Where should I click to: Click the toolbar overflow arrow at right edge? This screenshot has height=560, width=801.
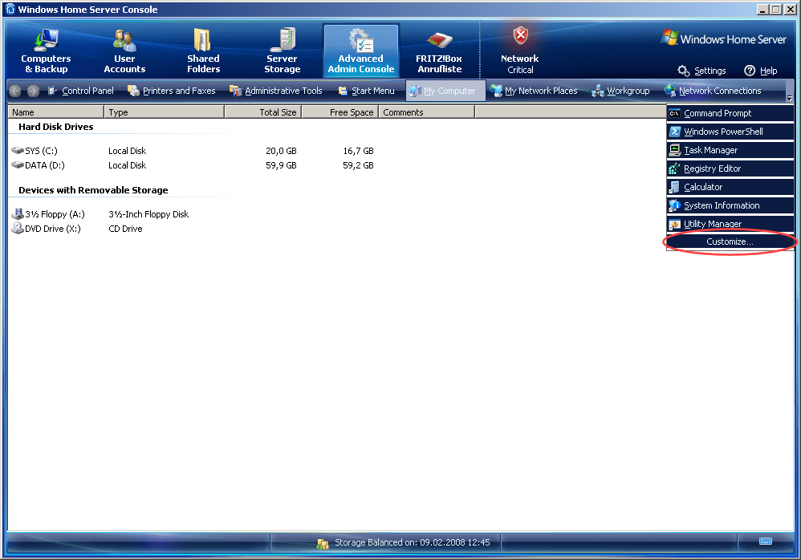tap(789, 98)
